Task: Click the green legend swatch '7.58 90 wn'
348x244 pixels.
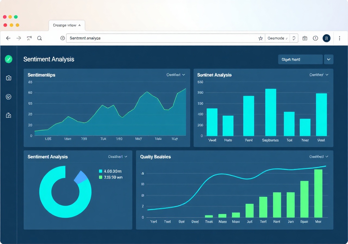Action: pyautogui.click(x=101, y=177)
